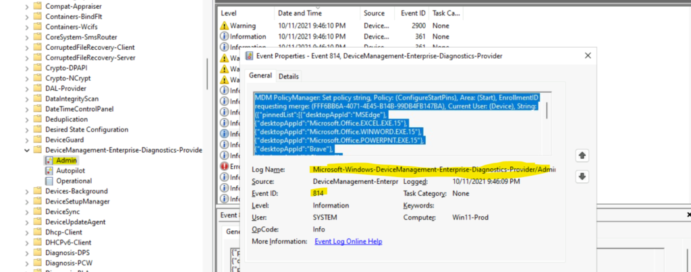Click the User value SYSTEM
Viewport: 691px width, 272px height.
(325, 217)
